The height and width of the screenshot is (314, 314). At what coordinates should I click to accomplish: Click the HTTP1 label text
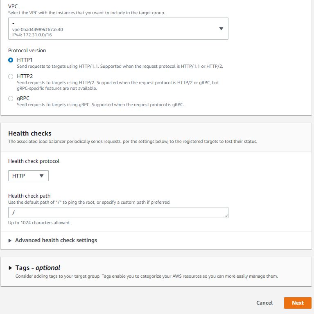tap(25, 60)
